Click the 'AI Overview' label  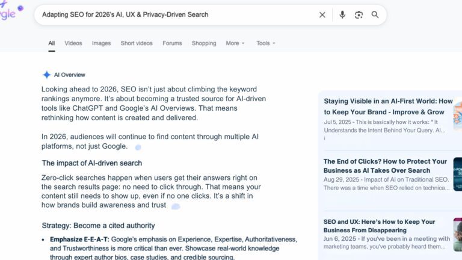pyautogui.click(x=70, y=75)
